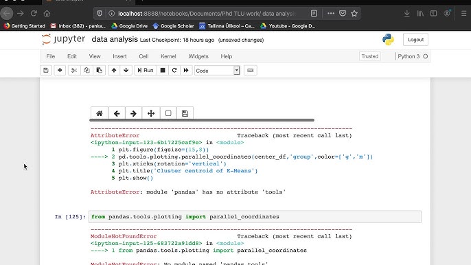Toggle zoom-to-rectangle in plot toolbar

tap(168, 113)
